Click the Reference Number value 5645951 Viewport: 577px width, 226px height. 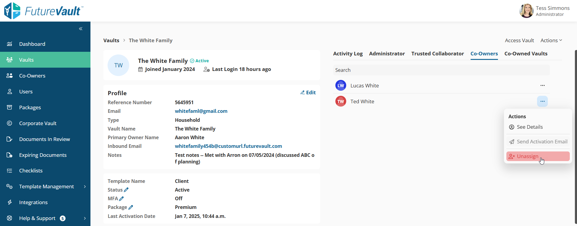pos(184,102)
